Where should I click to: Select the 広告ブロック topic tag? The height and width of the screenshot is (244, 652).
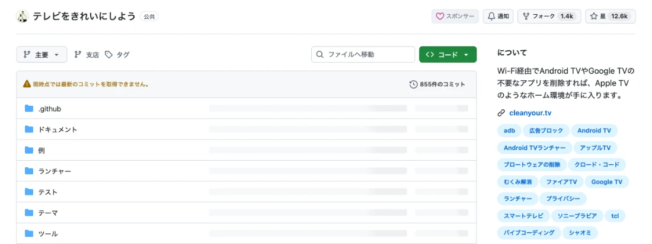546,131
